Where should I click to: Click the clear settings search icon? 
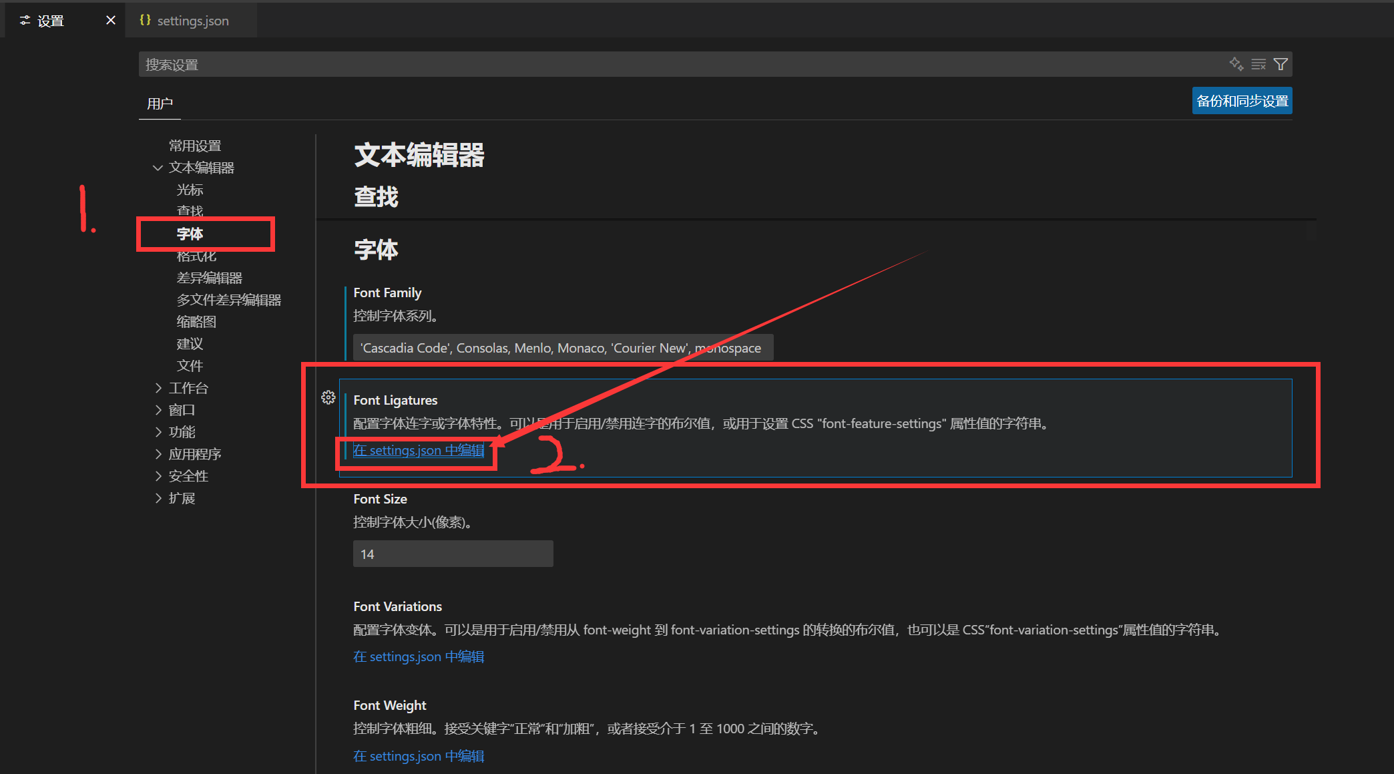click(1258, 63)
